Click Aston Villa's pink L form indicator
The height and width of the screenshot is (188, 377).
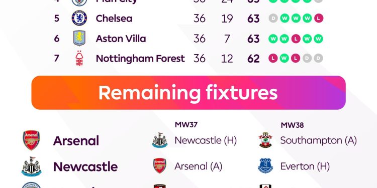coord(296,39)
